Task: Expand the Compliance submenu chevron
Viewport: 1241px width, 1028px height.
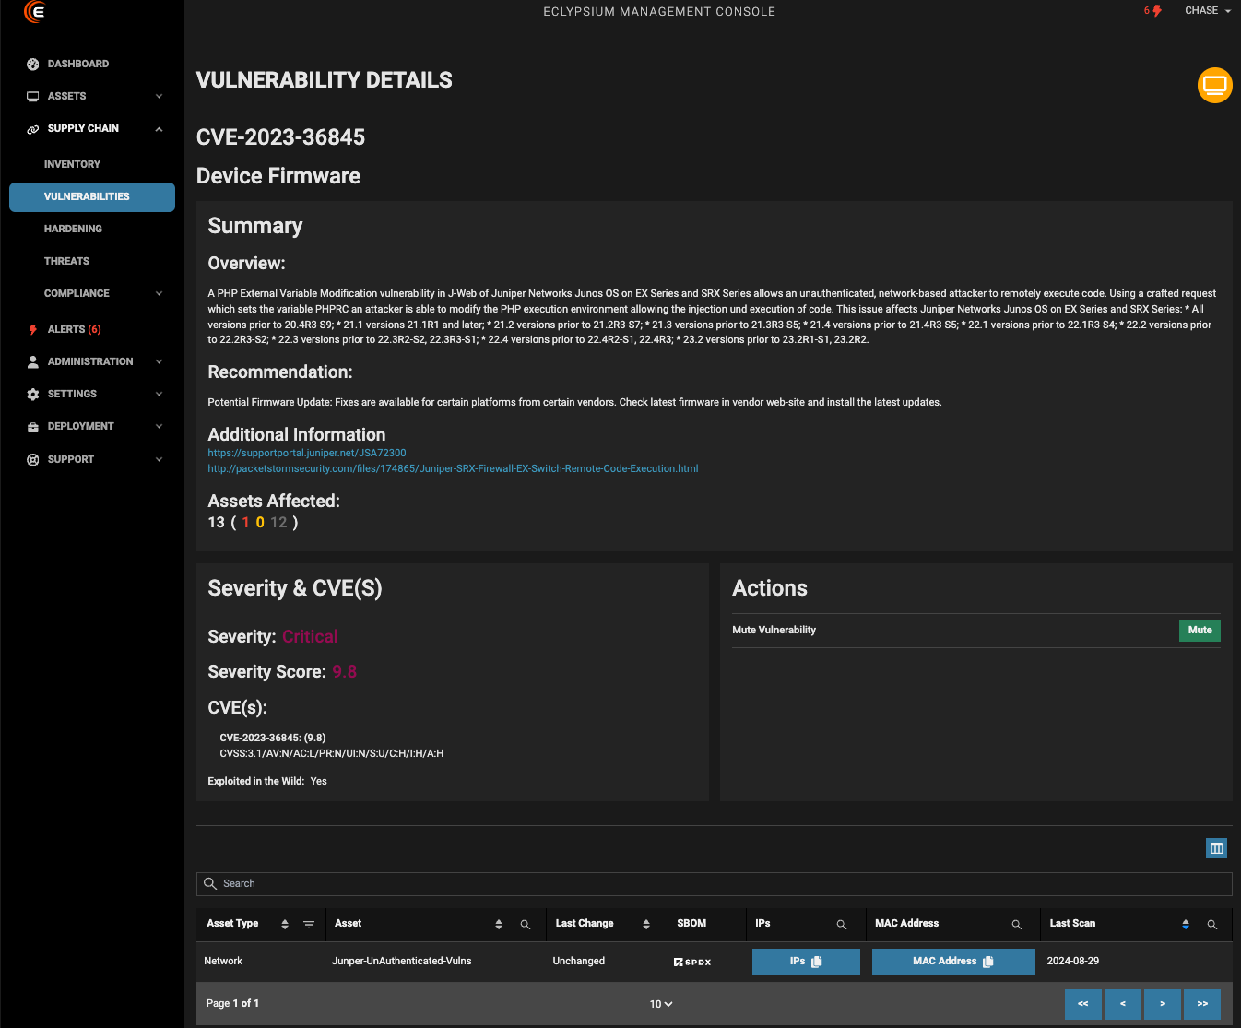Action: click(x=160, y=294)
